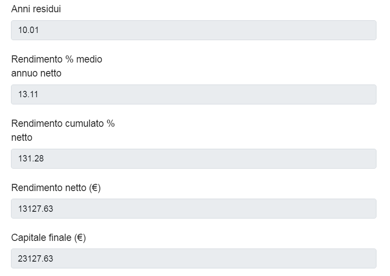Click the Rendimento netto (€) label
The image size is (390, 276).
pyautogui.click(x=55, y=188)
